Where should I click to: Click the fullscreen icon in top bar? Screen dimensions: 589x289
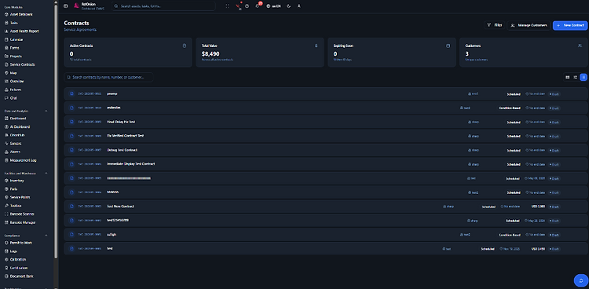coord(228,6)
